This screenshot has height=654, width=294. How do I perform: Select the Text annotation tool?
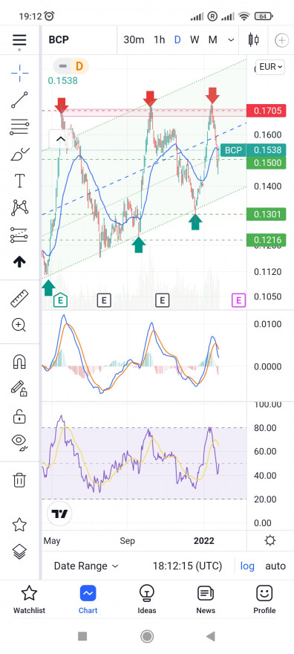(19, 181)
